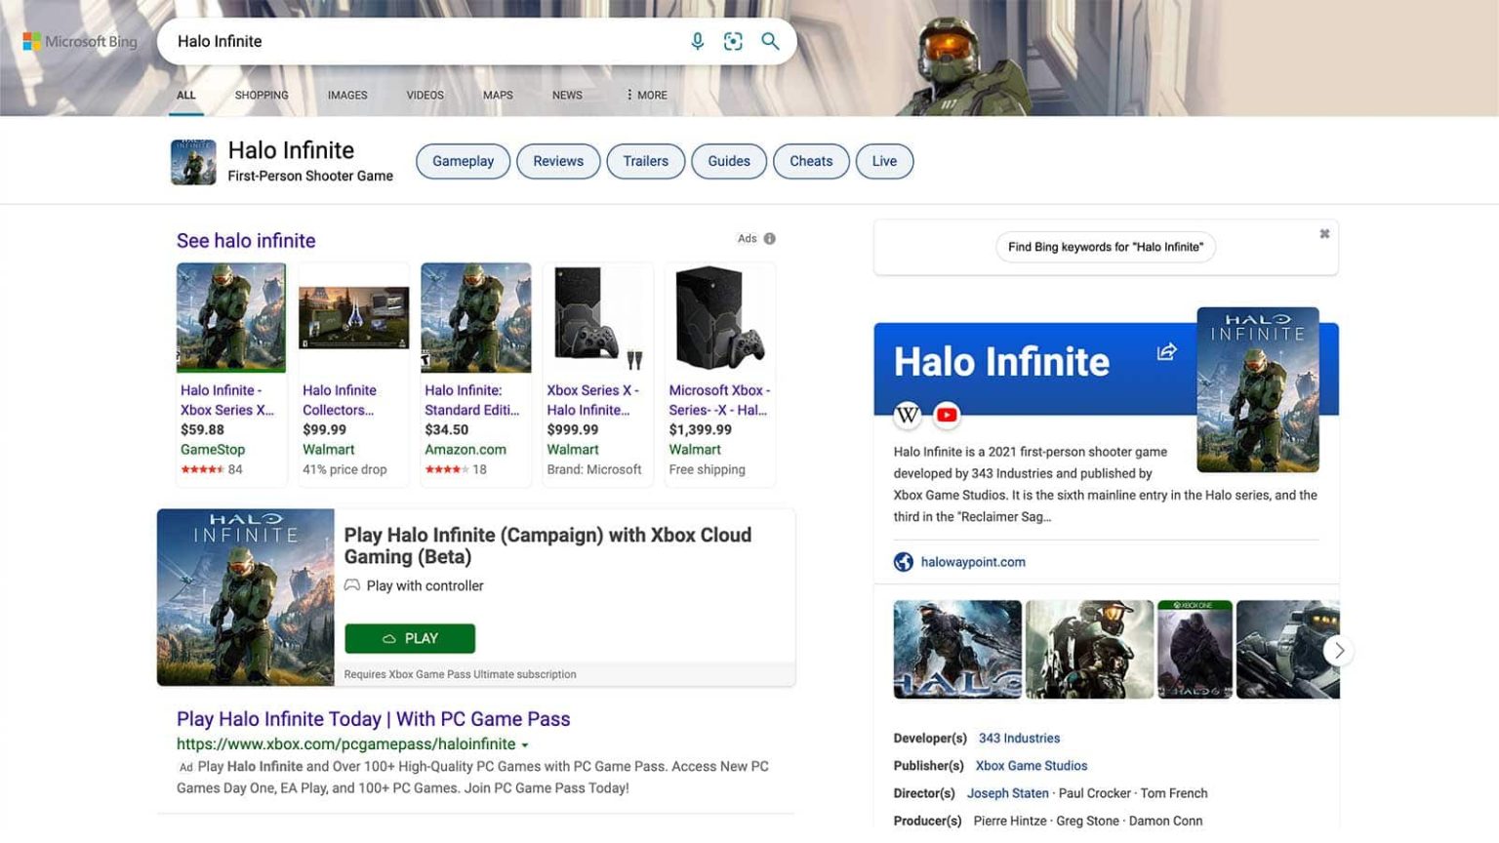Expand the MORE search menu

pos(644,95)
